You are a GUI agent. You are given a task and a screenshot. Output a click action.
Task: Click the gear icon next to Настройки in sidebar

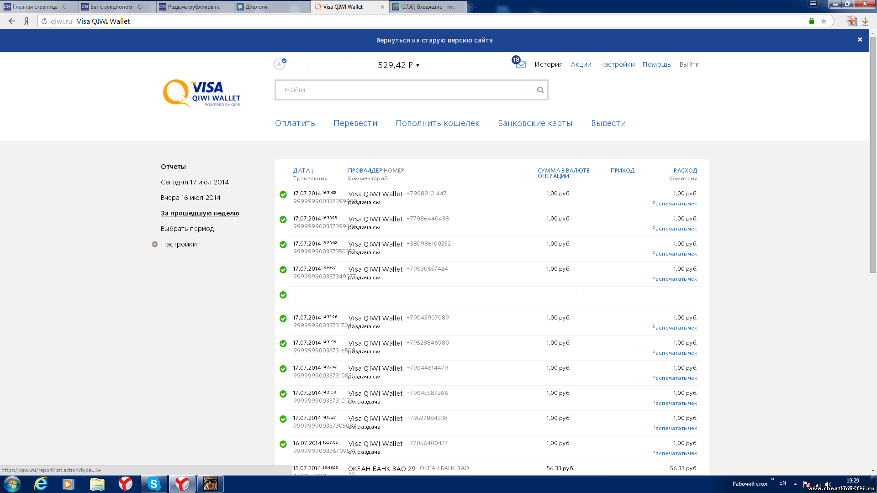click(x=155, y=244)
